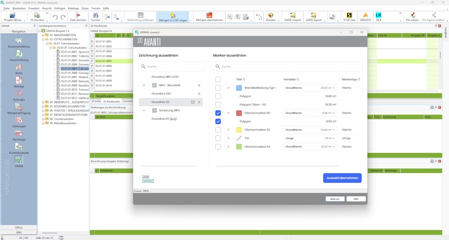Open the Datei menu
The width and height of the screenshot is (449, 240).
[6, 8]
